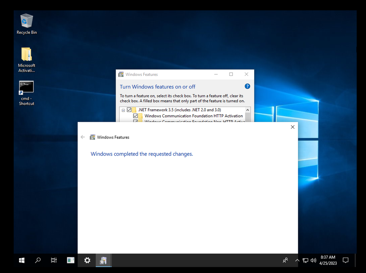The height and width of the screenshot is (273, 366).
Task: Click 'Turn Windows features on or off' heading
Action: tap(158, 87)
